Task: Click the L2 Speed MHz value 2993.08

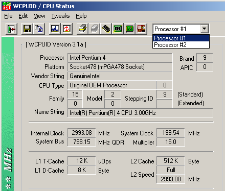Action: 171,179
